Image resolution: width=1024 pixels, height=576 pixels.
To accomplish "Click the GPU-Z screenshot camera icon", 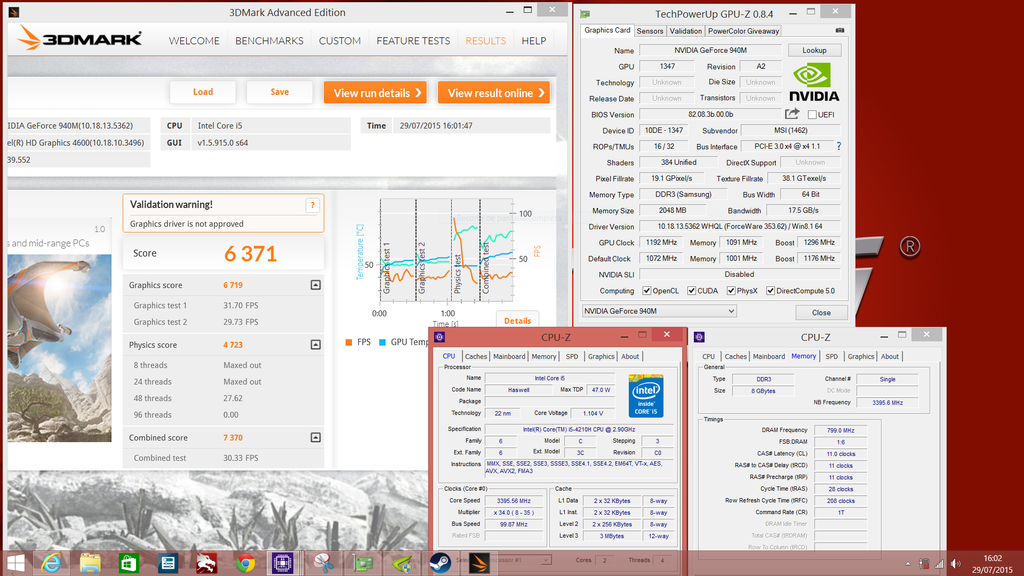I will (x=839, y=30).
